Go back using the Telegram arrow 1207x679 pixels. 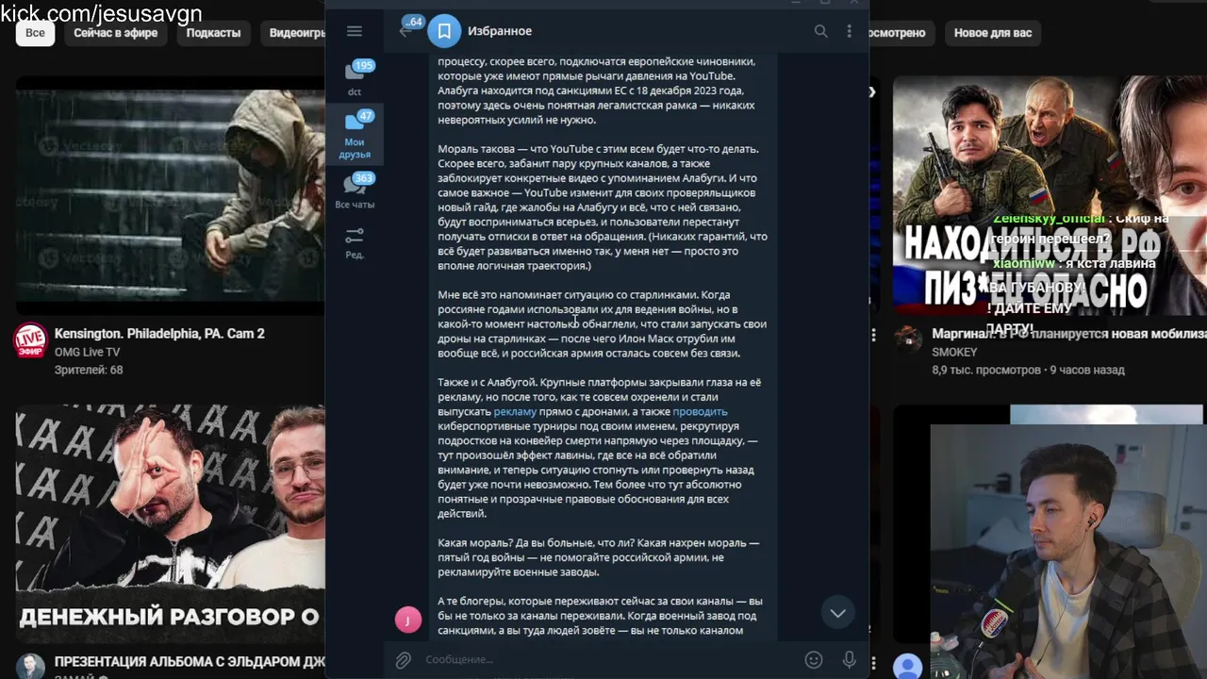tap(405, 31)
